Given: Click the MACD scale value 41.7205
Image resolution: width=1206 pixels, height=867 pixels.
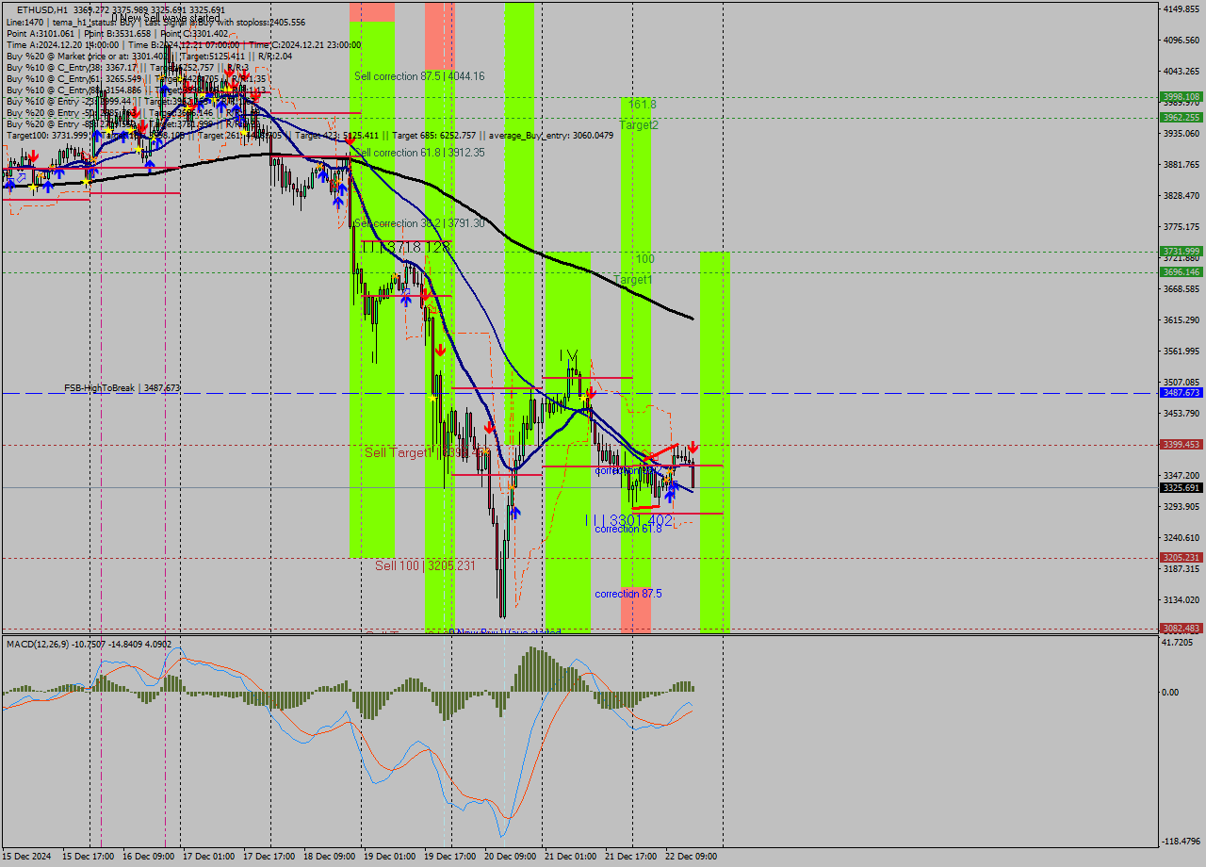Looking at the screenshot, I should pos(1180,642).
